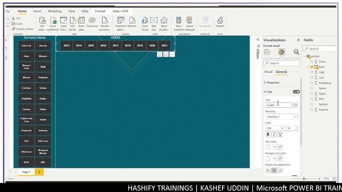Click the Format painter tool
Viewport: 342px width, 192px height.
click(22, 29)
